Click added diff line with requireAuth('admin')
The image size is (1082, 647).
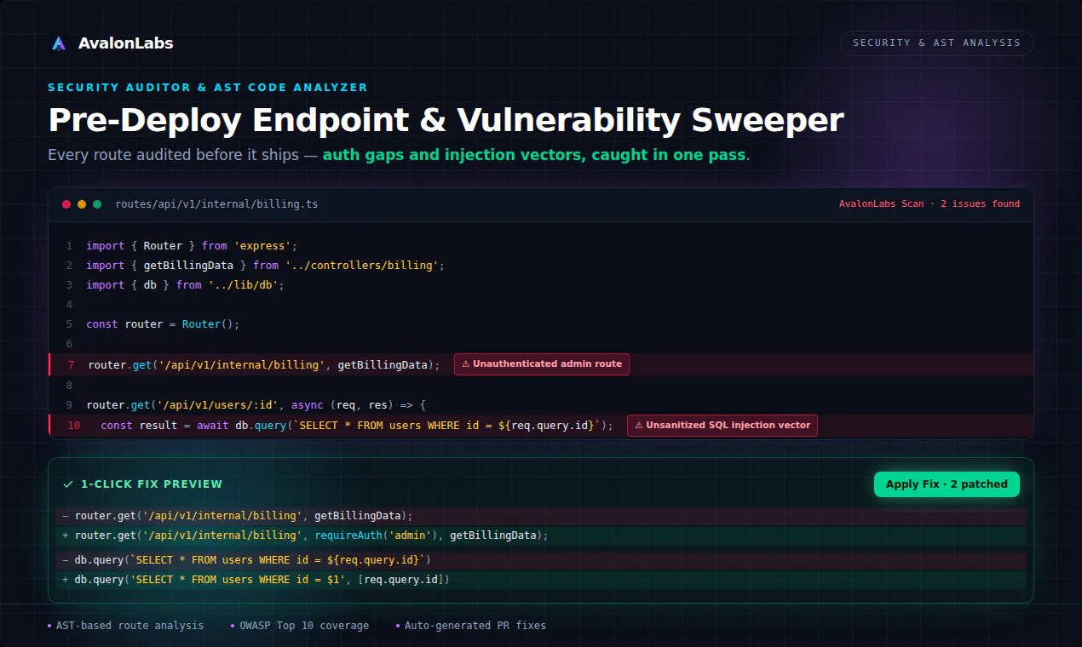click(541, 535)
